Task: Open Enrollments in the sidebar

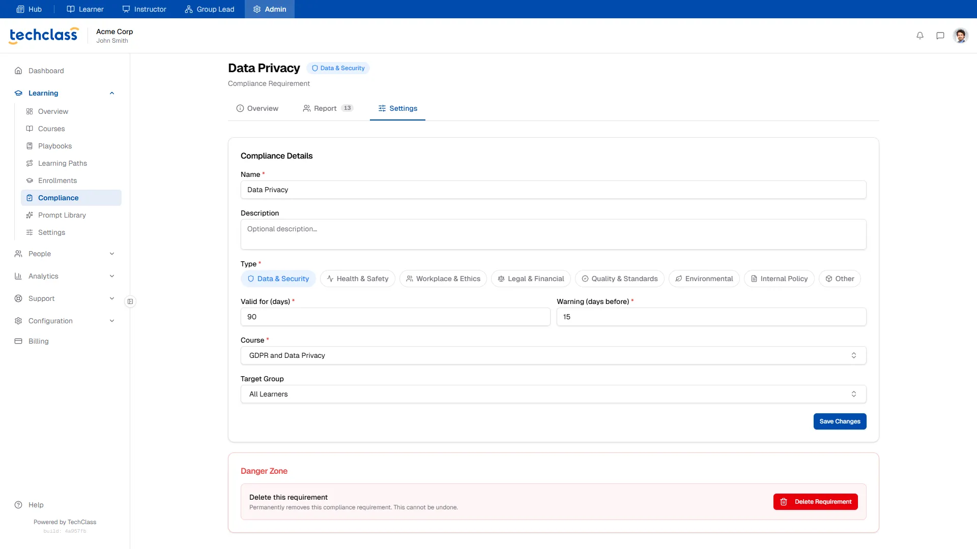Action: (x=71, y=180)
